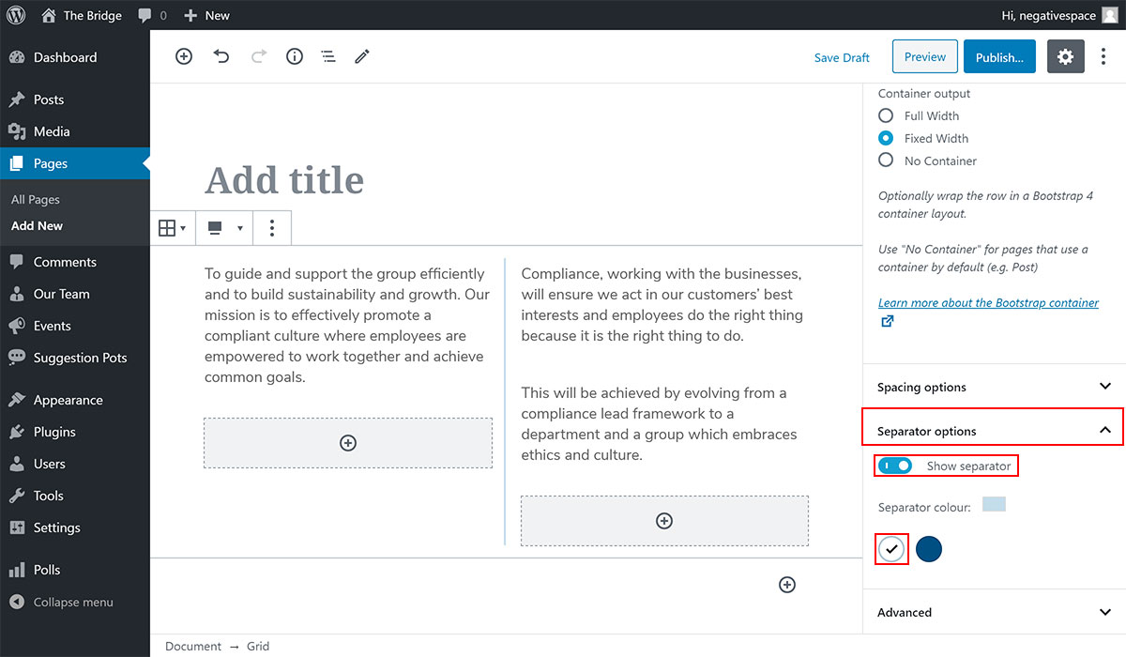Click the Publish button
Screen dimensions: 1126x657
pyautogui.click(x=999, y=57)
